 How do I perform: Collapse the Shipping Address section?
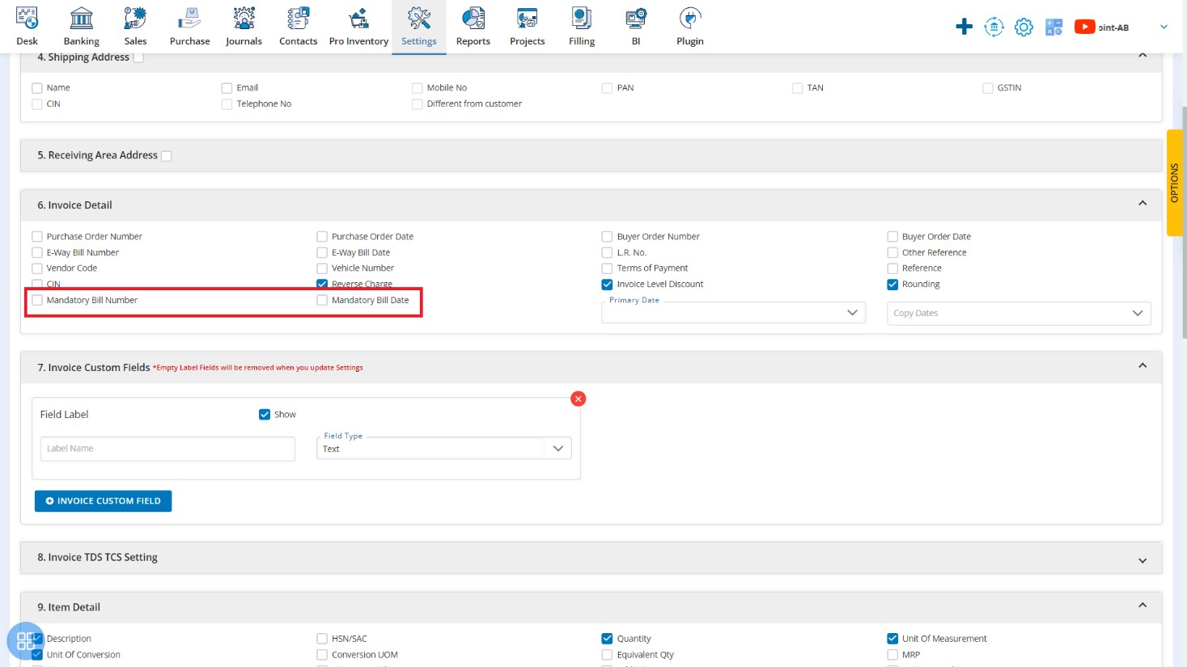pos(1142,56)
